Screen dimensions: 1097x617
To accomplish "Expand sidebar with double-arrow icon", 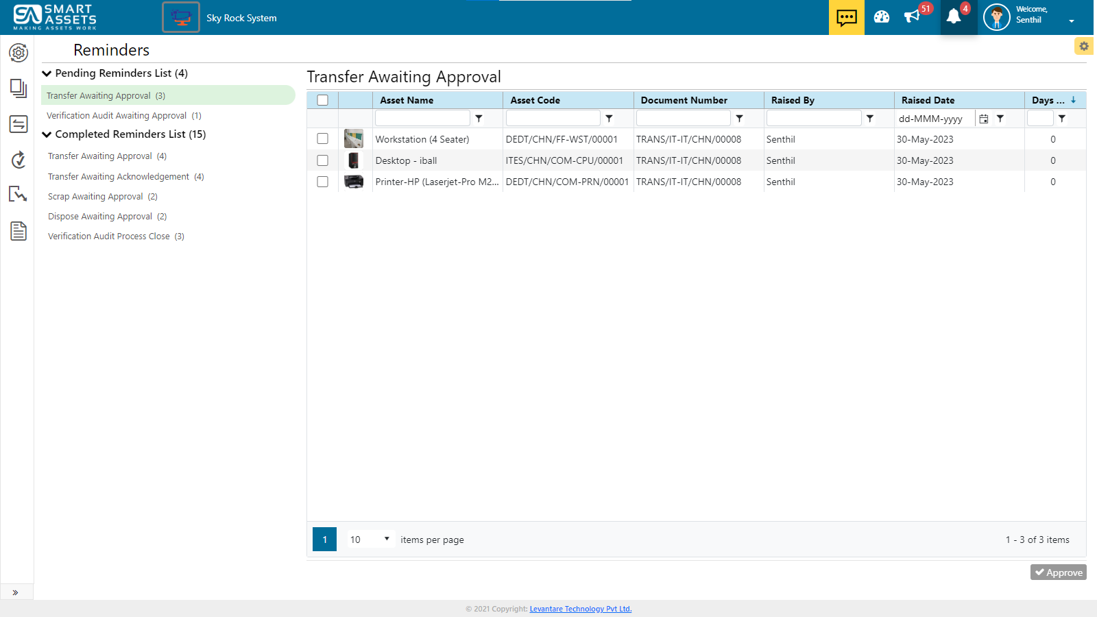I will click(15, 592).
